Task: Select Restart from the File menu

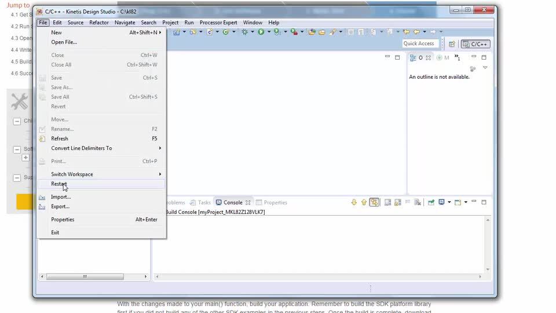Action: click(x=101, y=184)
